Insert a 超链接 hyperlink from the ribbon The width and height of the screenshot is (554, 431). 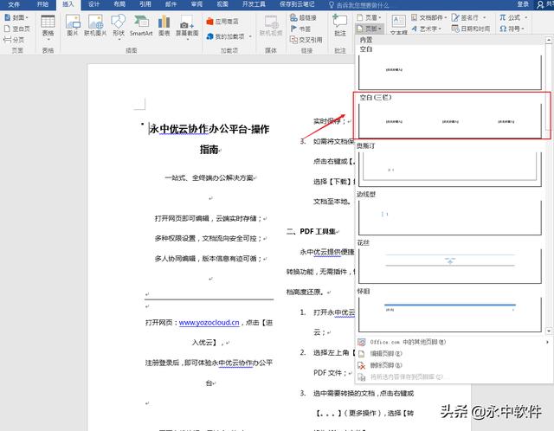306,17
